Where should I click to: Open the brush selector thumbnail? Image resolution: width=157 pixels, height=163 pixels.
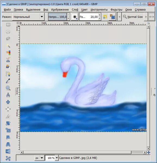click(x=75, y=17)
